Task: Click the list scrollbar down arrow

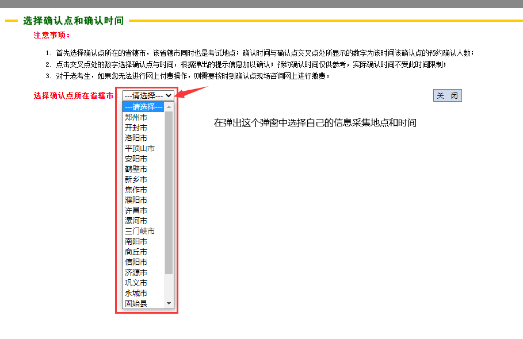Action: [x=169, y=303]
